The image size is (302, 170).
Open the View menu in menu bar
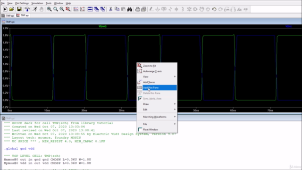tap(9, 3)
